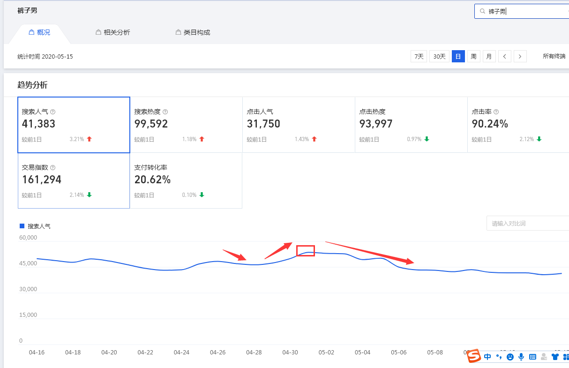Click 趋势分析 section heading
Viewport: 569px width, 368px height.
[32, 85]
